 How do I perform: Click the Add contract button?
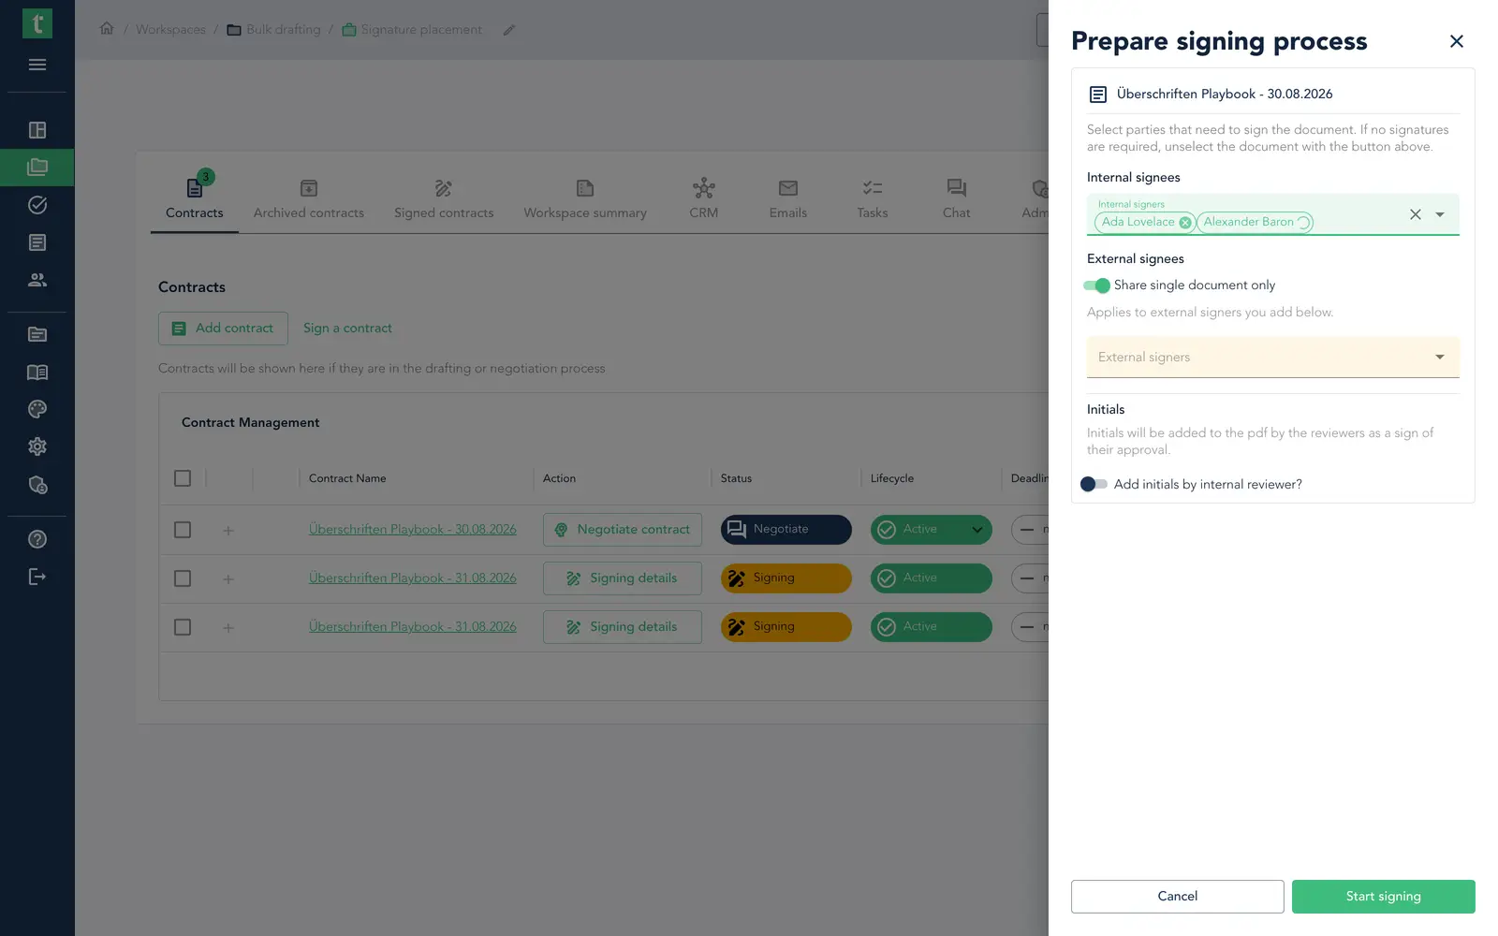[223, 329]
